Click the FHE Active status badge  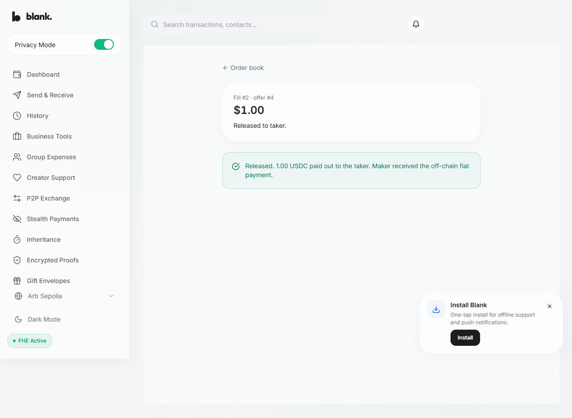point(30,341)
